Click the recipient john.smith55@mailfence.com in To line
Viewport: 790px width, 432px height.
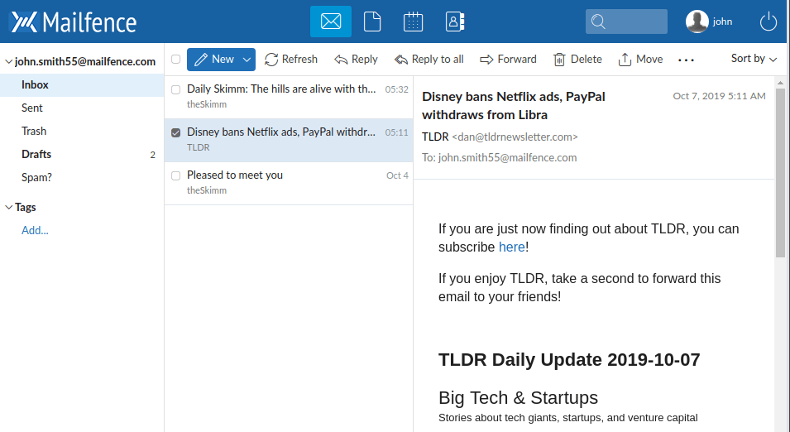click(507, 158)
